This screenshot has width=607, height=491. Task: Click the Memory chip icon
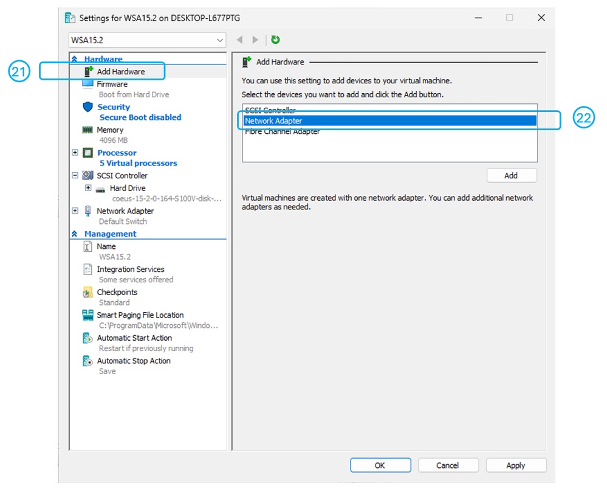pyautogui.click(x=87, y=130)
